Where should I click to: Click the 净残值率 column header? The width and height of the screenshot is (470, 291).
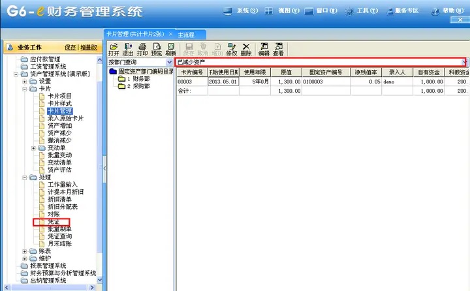click(x=366, y=72)
